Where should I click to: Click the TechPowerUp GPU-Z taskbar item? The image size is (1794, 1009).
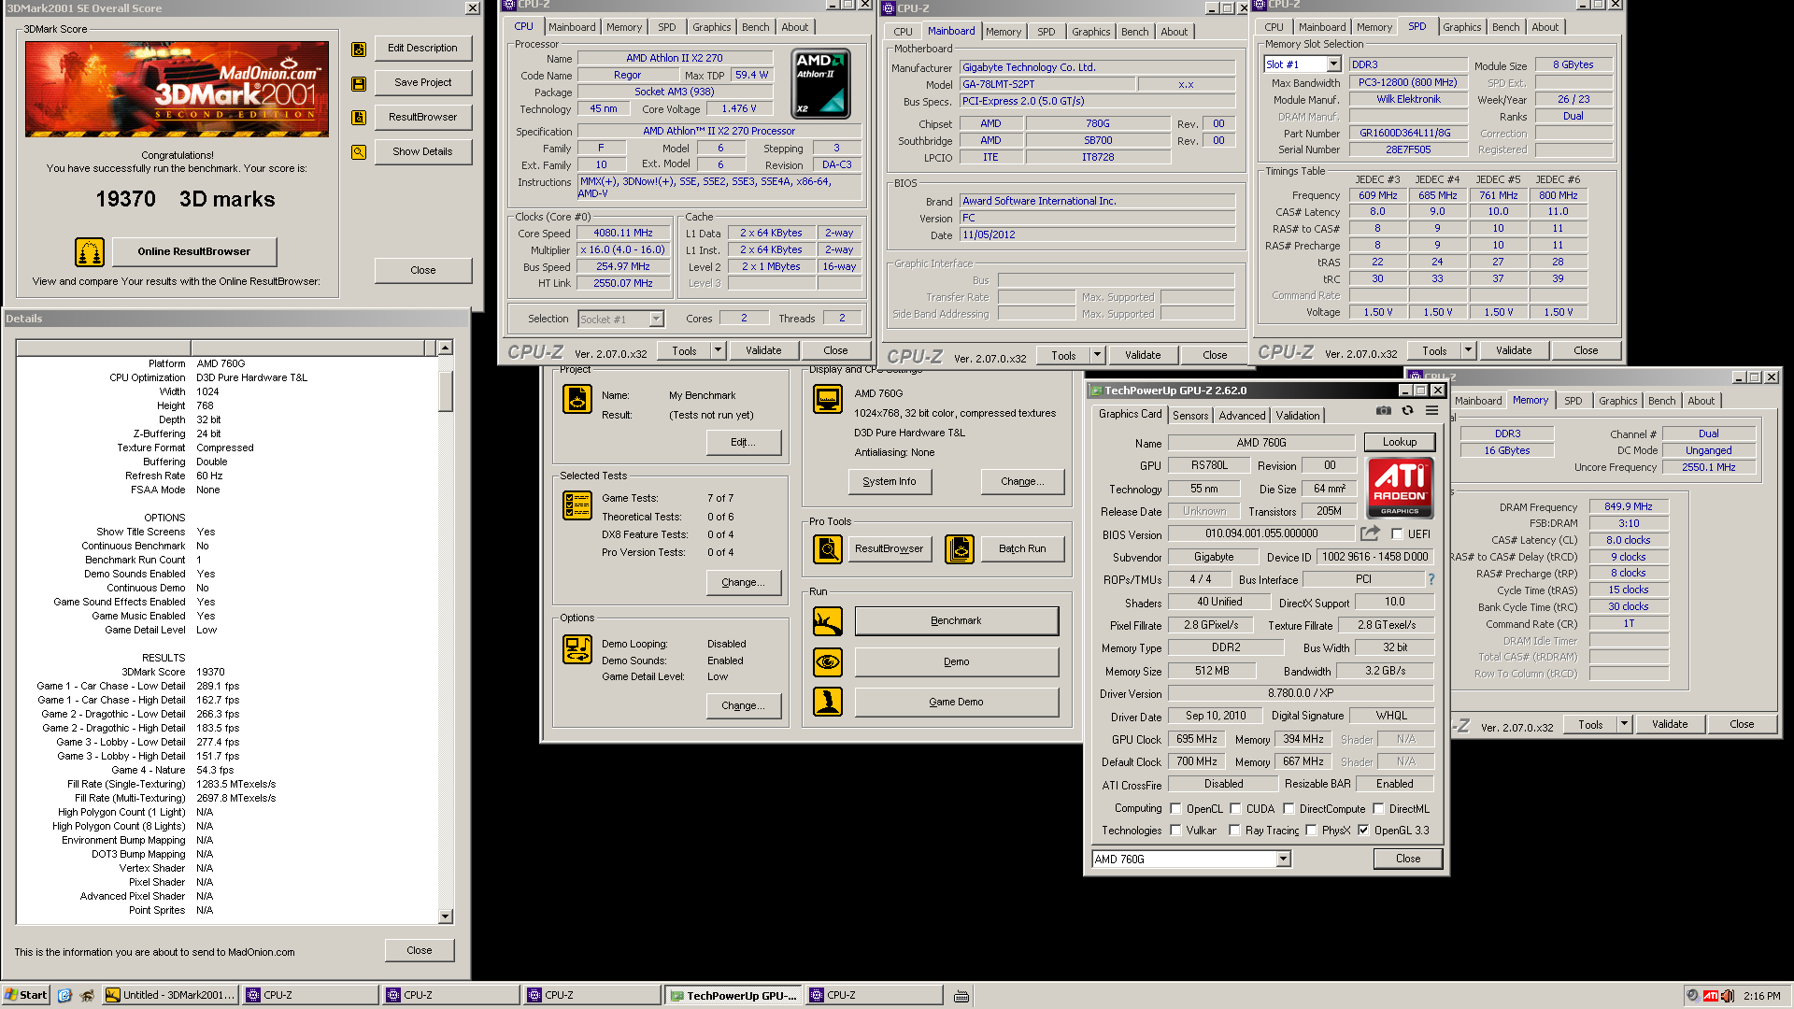[733, 996]
